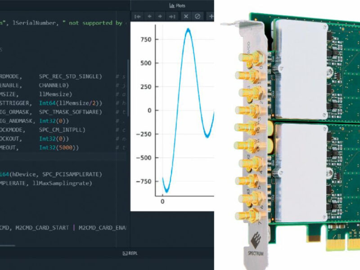Click the previous plot arrow icon
The height and width of the screenshot is (270, 360).
pyautogui.click(x=150, y=16)
